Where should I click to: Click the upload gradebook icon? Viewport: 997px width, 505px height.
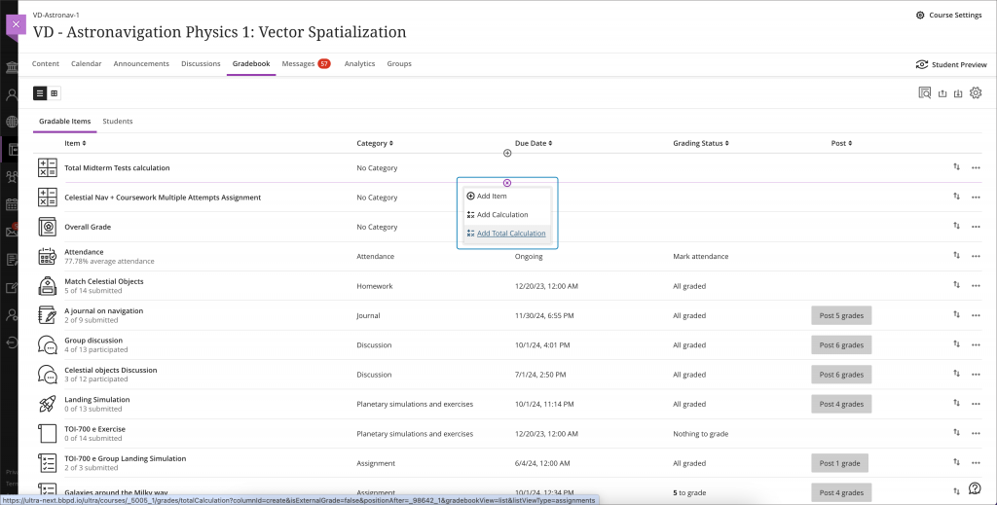[942, 94]
